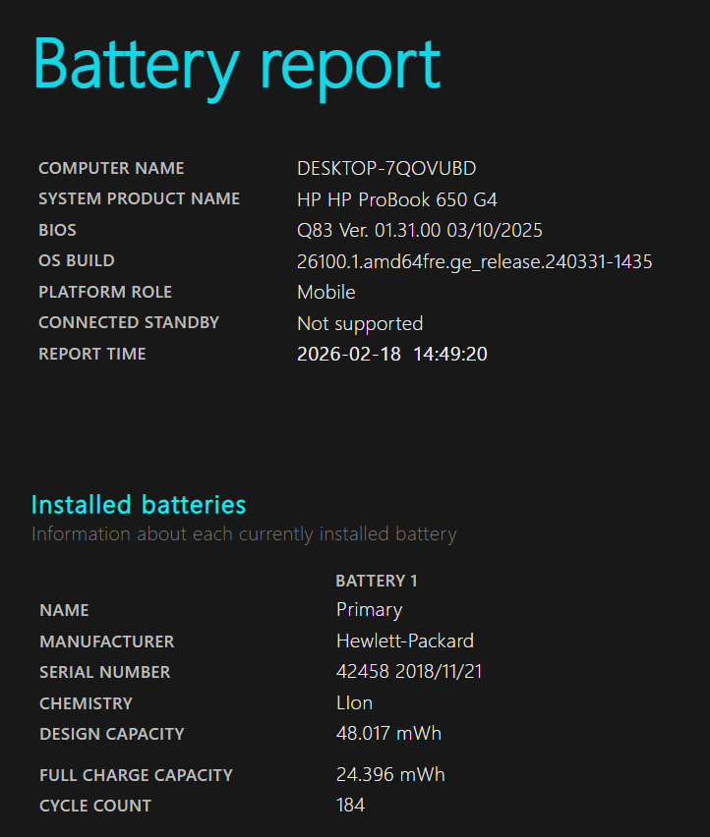Click the full charge capacity 24.396 mWh
The image size is (710, 837).
click(390, 775)
